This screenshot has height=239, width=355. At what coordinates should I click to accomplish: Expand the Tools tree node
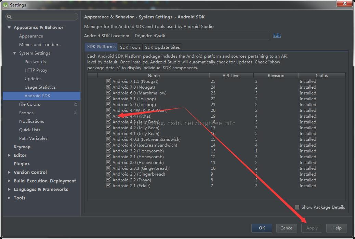[x=9, y=198]
